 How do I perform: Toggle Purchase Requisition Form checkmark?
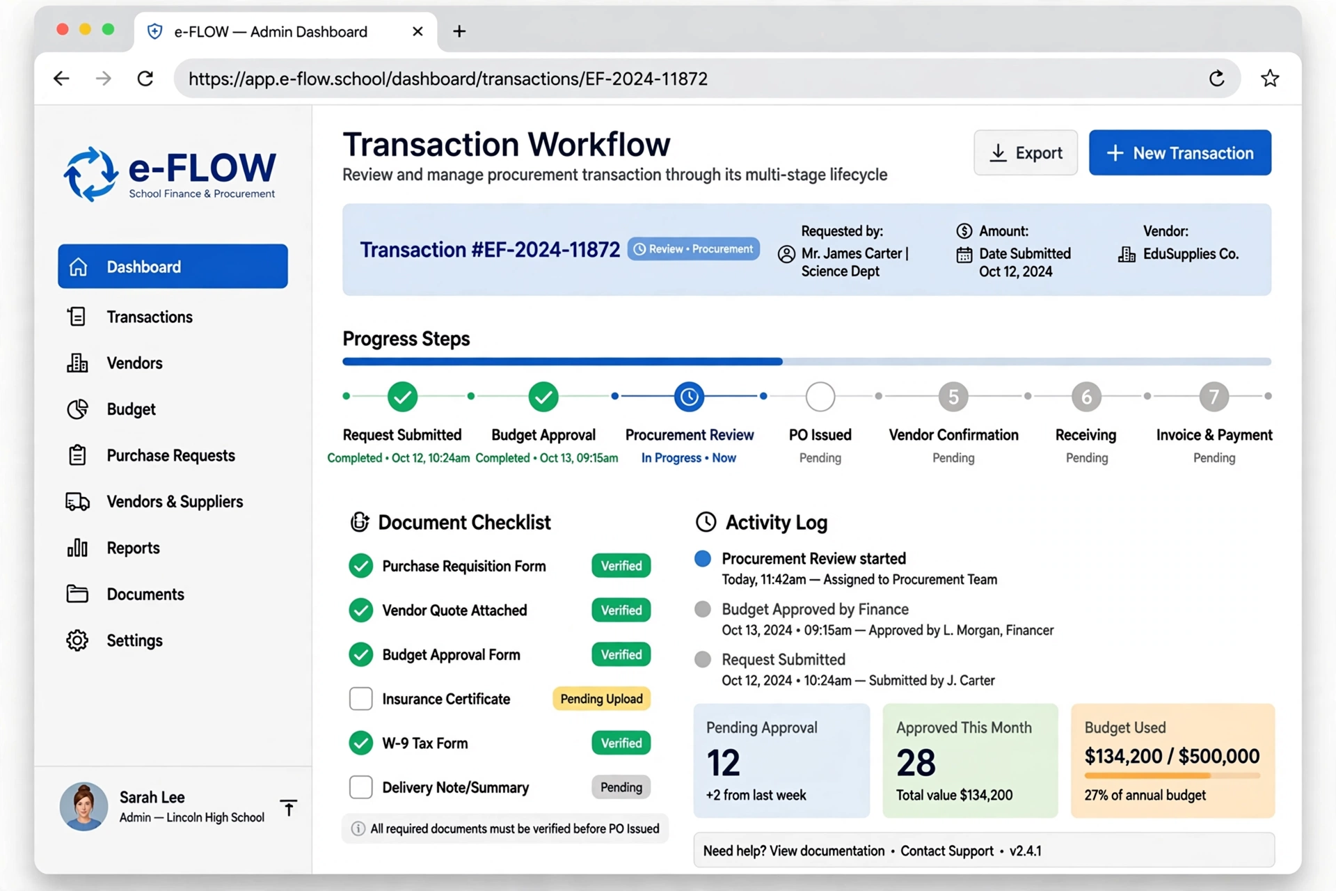[360, 566]
